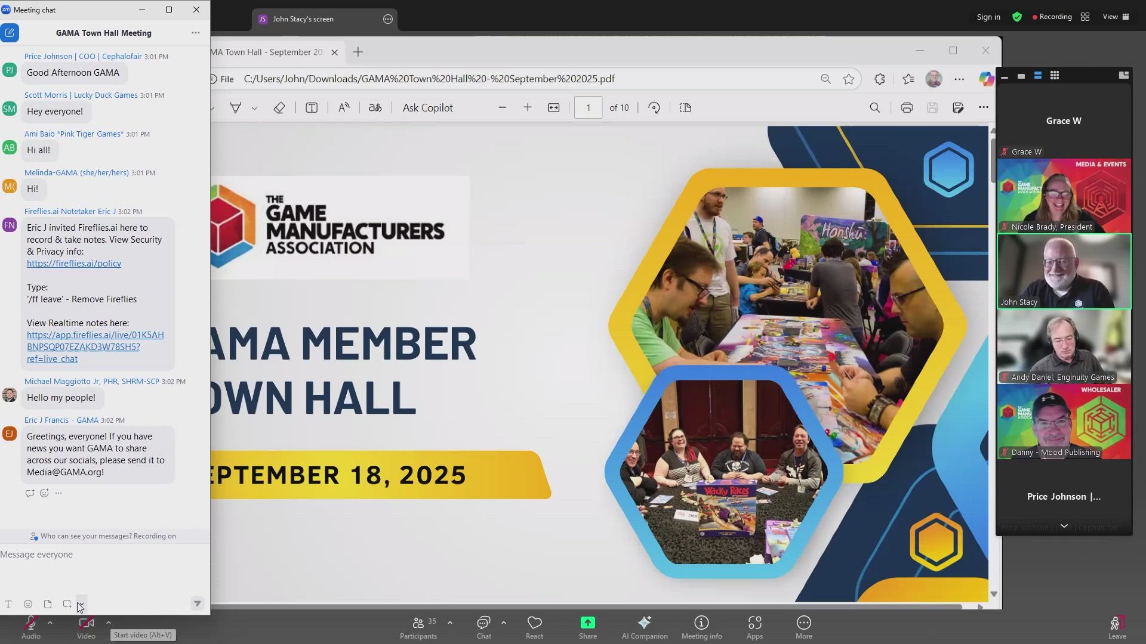
Task: Select the Erase tool in the PDF toolbar
Action: (x=279, y=108)
